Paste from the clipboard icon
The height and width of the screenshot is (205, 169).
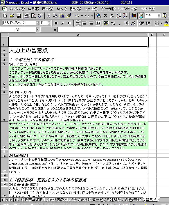(x=62, y=16)
